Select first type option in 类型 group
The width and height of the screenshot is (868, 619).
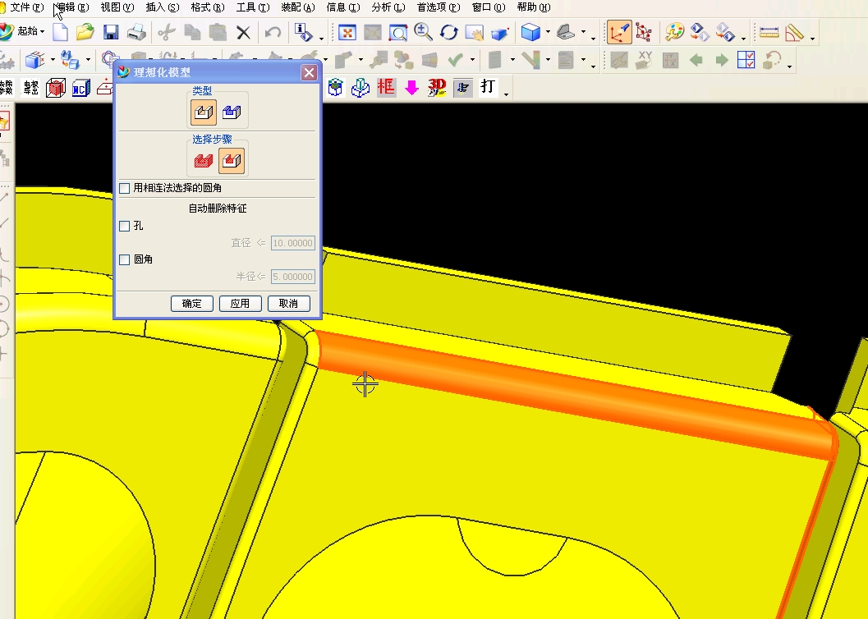click(204, 112)
